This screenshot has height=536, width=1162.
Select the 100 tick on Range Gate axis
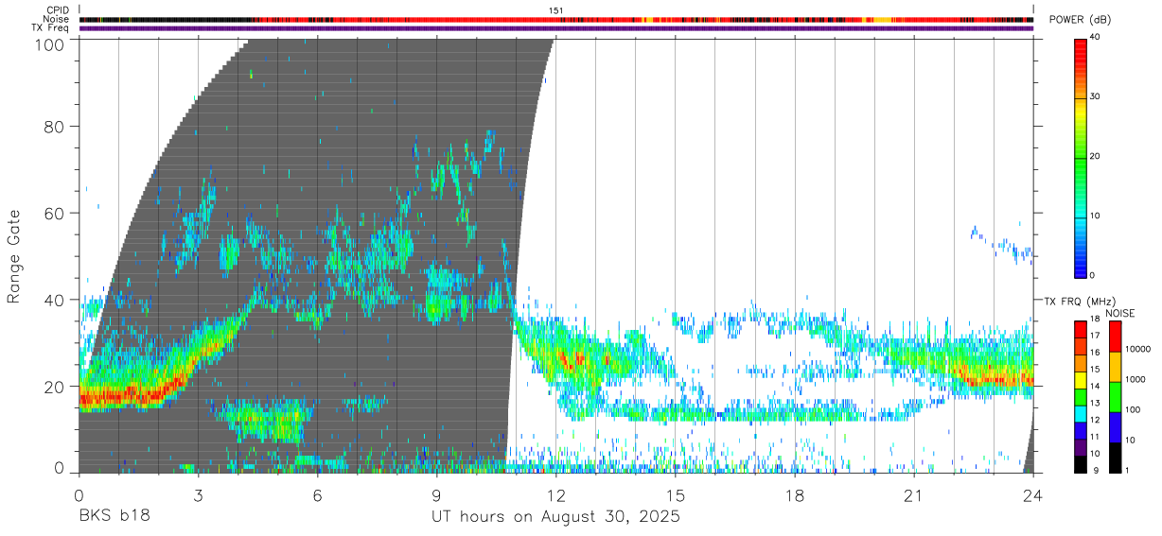[50, 43]
